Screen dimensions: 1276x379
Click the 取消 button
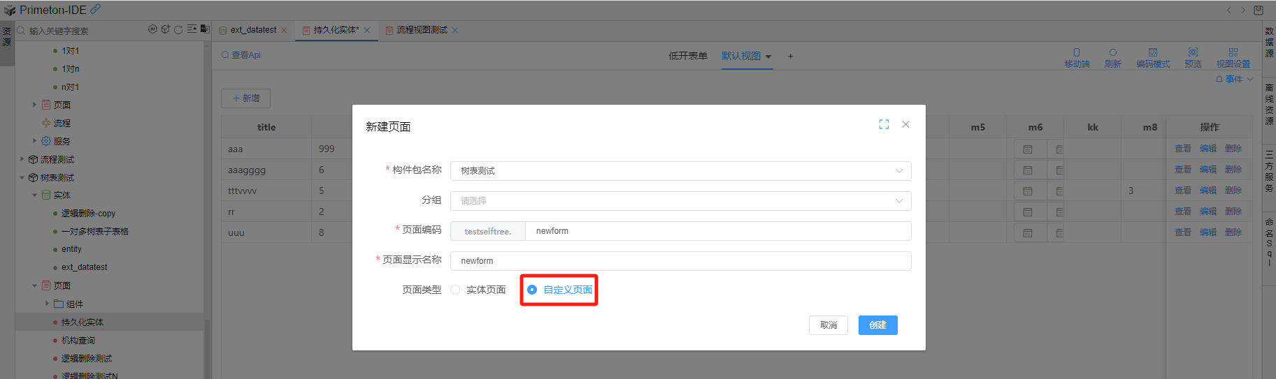(828, 325)
